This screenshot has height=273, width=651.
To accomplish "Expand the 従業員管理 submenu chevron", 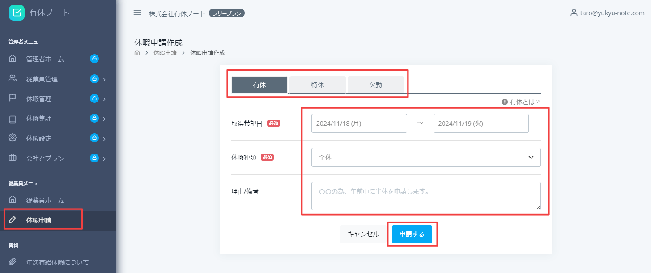I will 104,79.
